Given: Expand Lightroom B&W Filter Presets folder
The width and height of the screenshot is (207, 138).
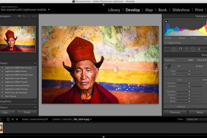Looking at the screenshot, I should [x=2, y=68].
